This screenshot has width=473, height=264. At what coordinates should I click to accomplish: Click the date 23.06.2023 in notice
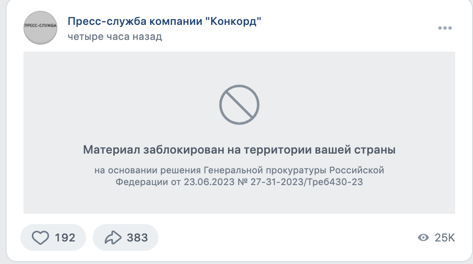[x=209, y=182]
